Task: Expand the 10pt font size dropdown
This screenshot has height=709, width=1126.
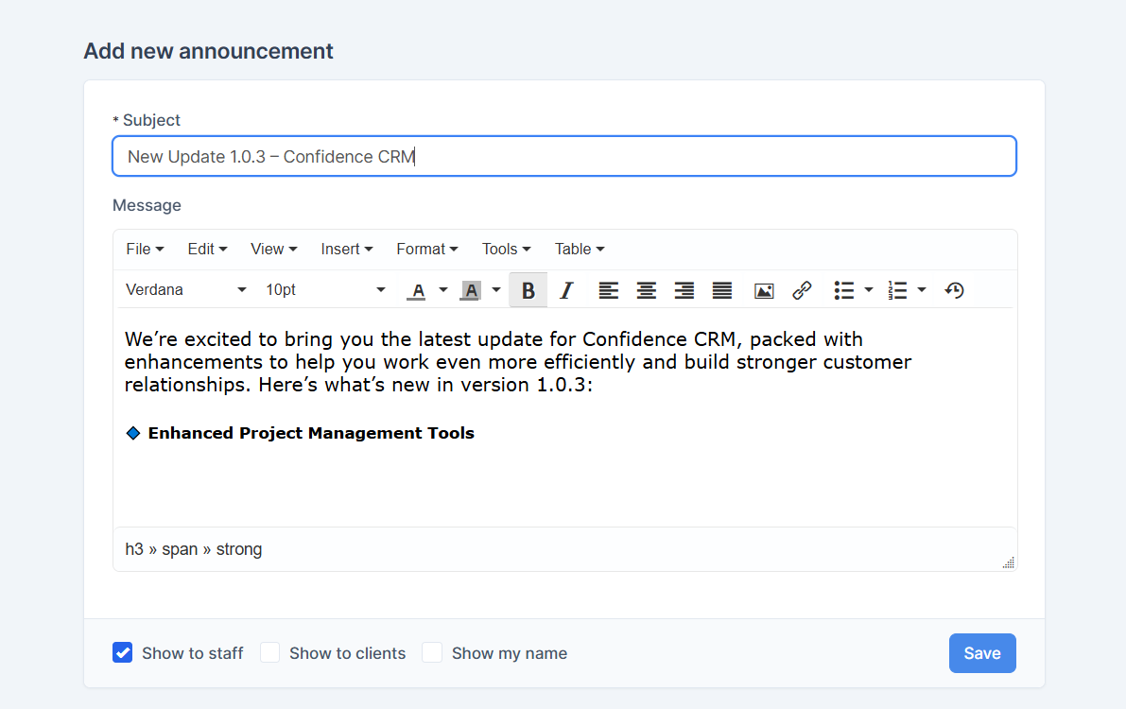Action: pyautogui.click(x=325, y=290)
